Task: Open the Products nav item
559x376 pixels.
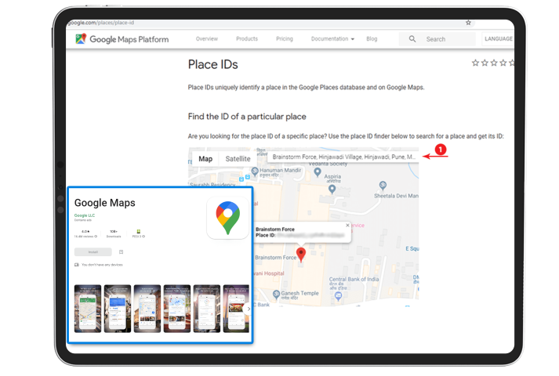Action: [x=247, y=39]
